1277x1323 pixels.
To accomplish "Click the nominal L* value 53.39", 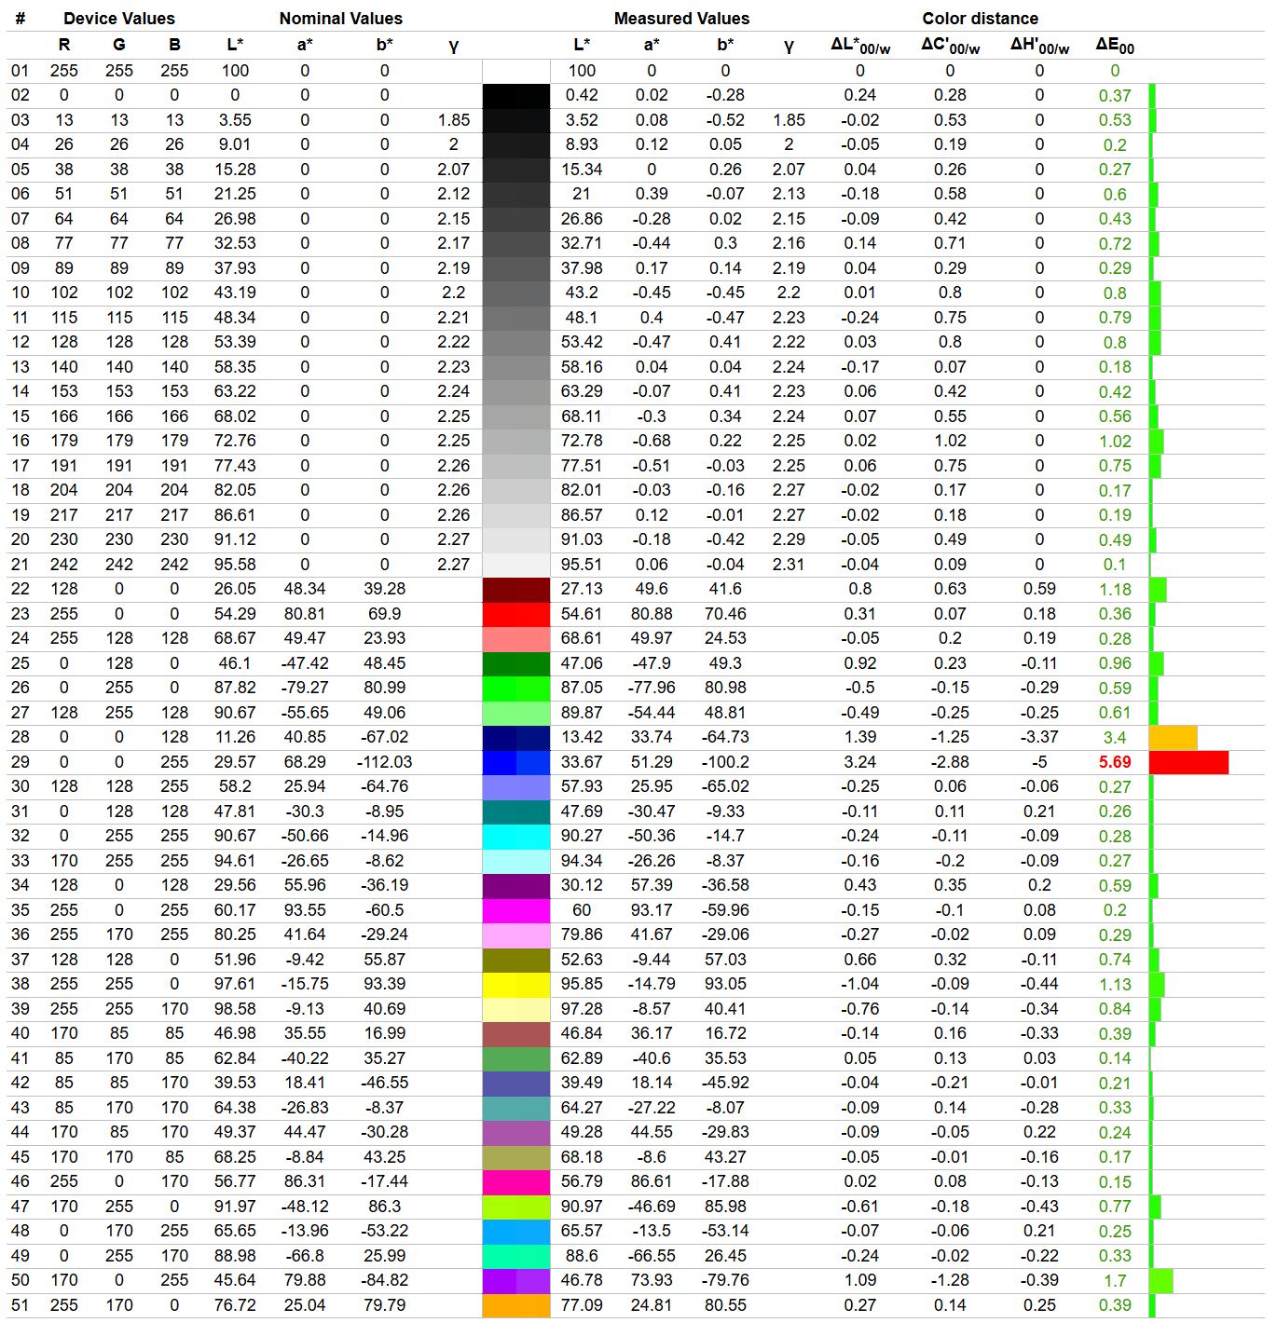I will pyautogui.click(x=235, y=342).
